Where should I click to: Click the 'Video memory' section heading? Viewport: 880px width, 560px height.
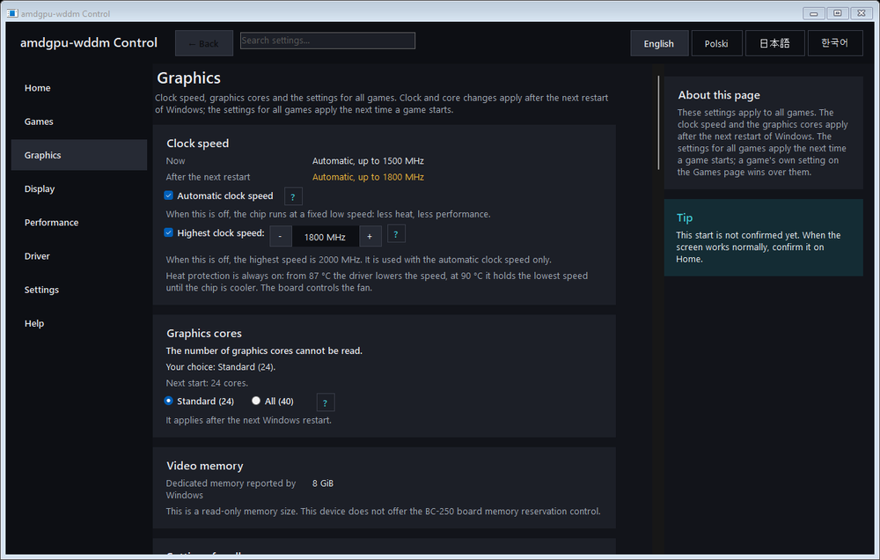tap(205, 466)
